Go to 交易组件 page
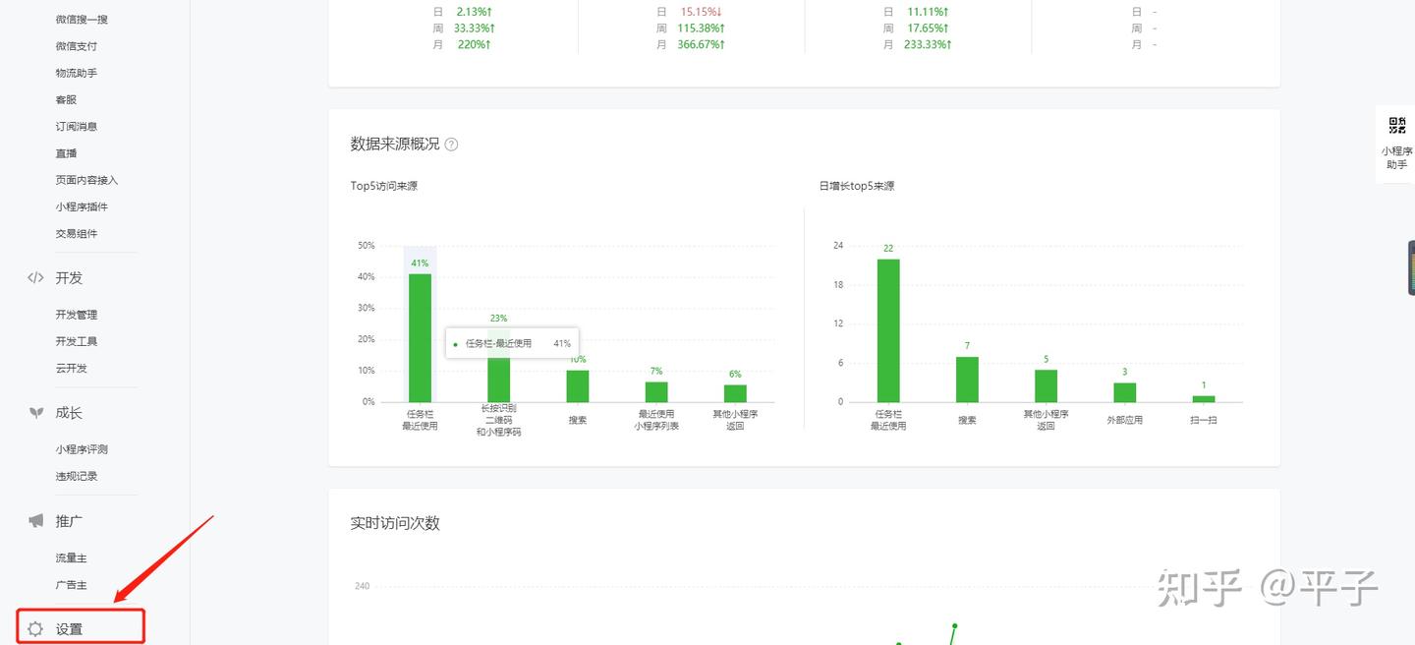The height and width of the screenshot is (645, 1415). coord(77,234)
